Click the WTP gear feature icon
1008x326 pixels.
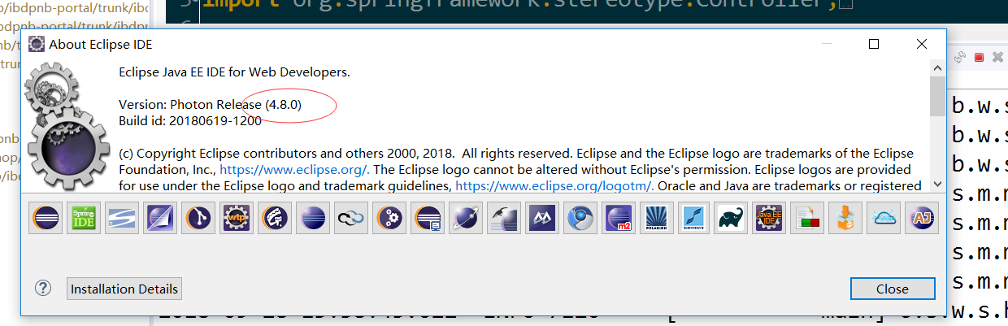(237, 218)
